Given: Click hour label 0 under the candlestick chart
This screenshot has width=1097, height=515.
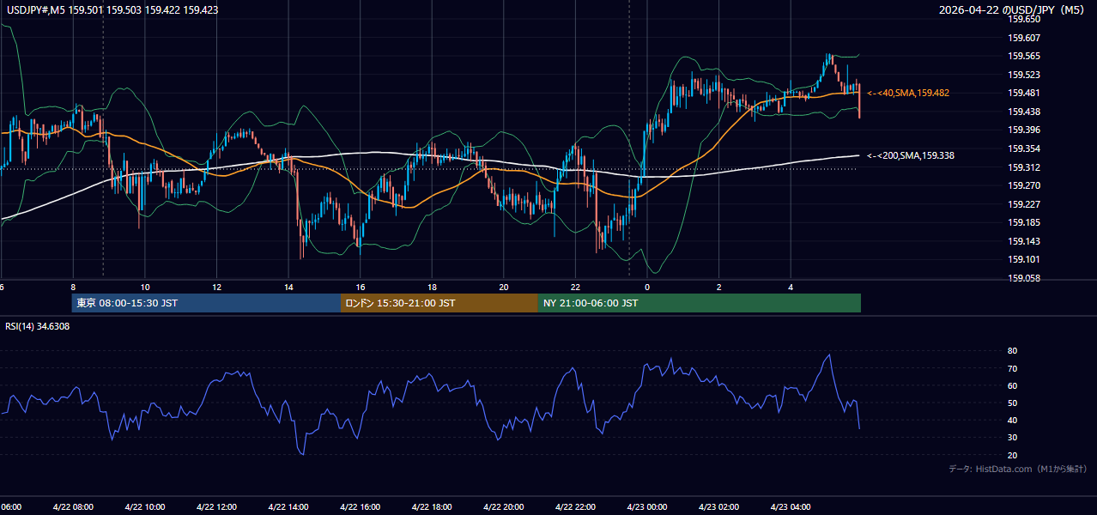Looking at the screenshot, I should point(647,288).
